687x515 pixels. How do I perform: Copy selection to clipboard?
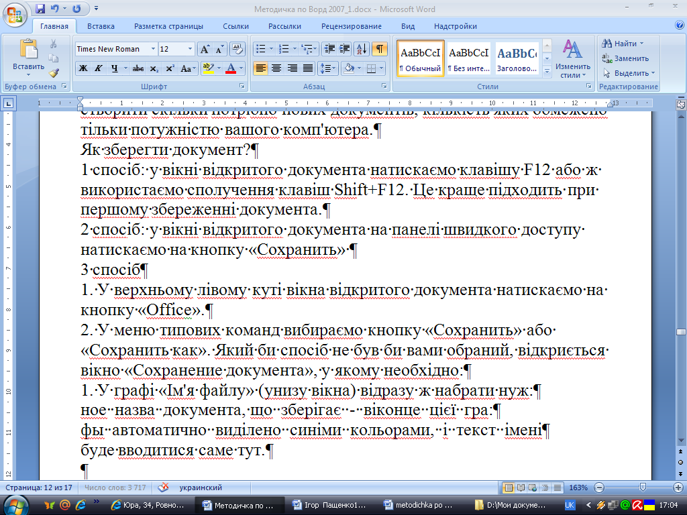coord(54,58)
